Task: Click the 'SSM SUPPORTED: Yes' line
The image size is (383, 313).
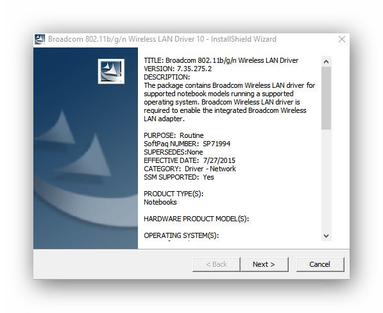Action: pyautogui.click(x=179, y=177)
